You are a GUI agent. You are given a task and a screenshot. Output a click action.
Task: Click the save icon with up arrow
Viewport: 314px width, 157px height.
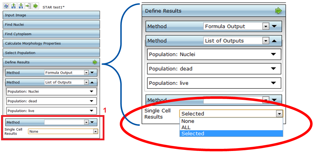click(x=14, y=6)
